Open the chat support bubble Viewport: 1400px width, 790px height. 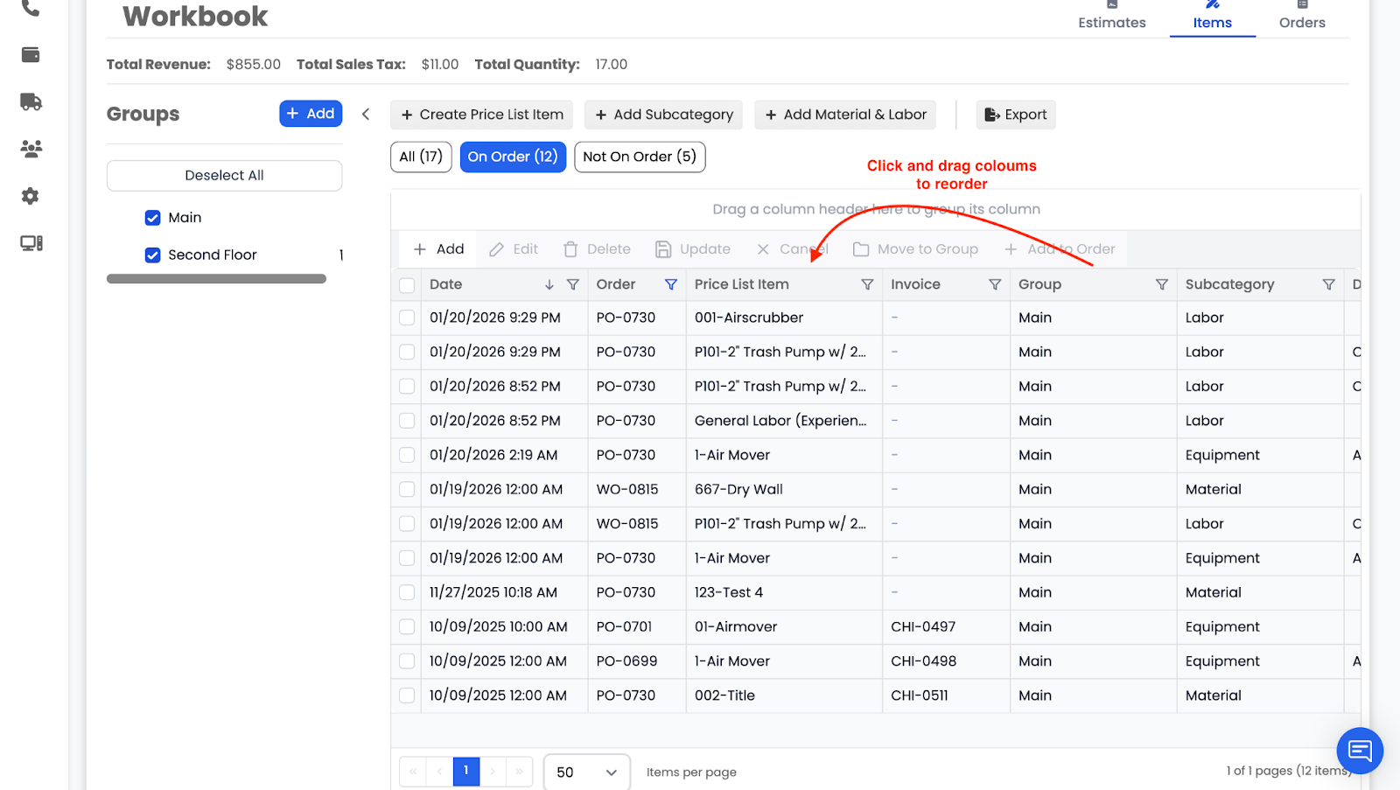click(x=1359, y=750)
